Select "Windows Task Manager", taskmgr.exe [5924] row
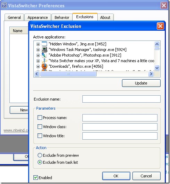Screen dimensions: 170x184 click(x=88, y=50)
